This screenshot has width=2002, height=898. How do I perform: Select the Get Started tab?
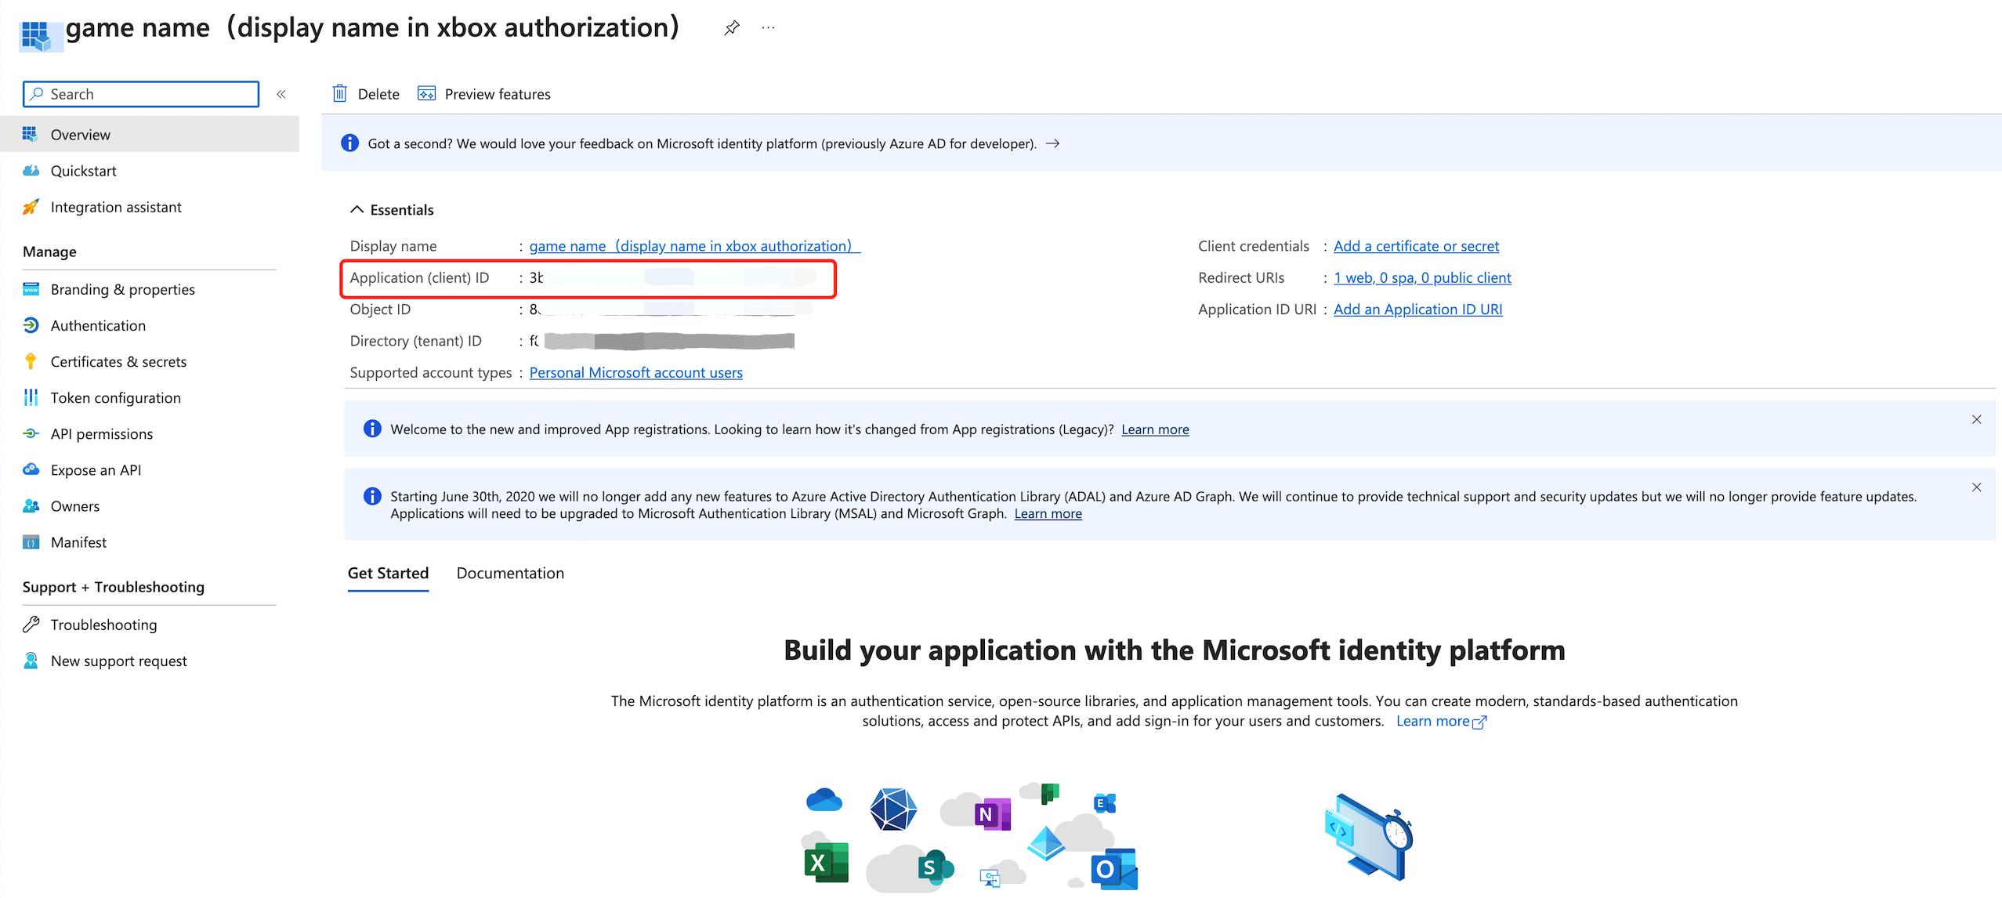388,574
